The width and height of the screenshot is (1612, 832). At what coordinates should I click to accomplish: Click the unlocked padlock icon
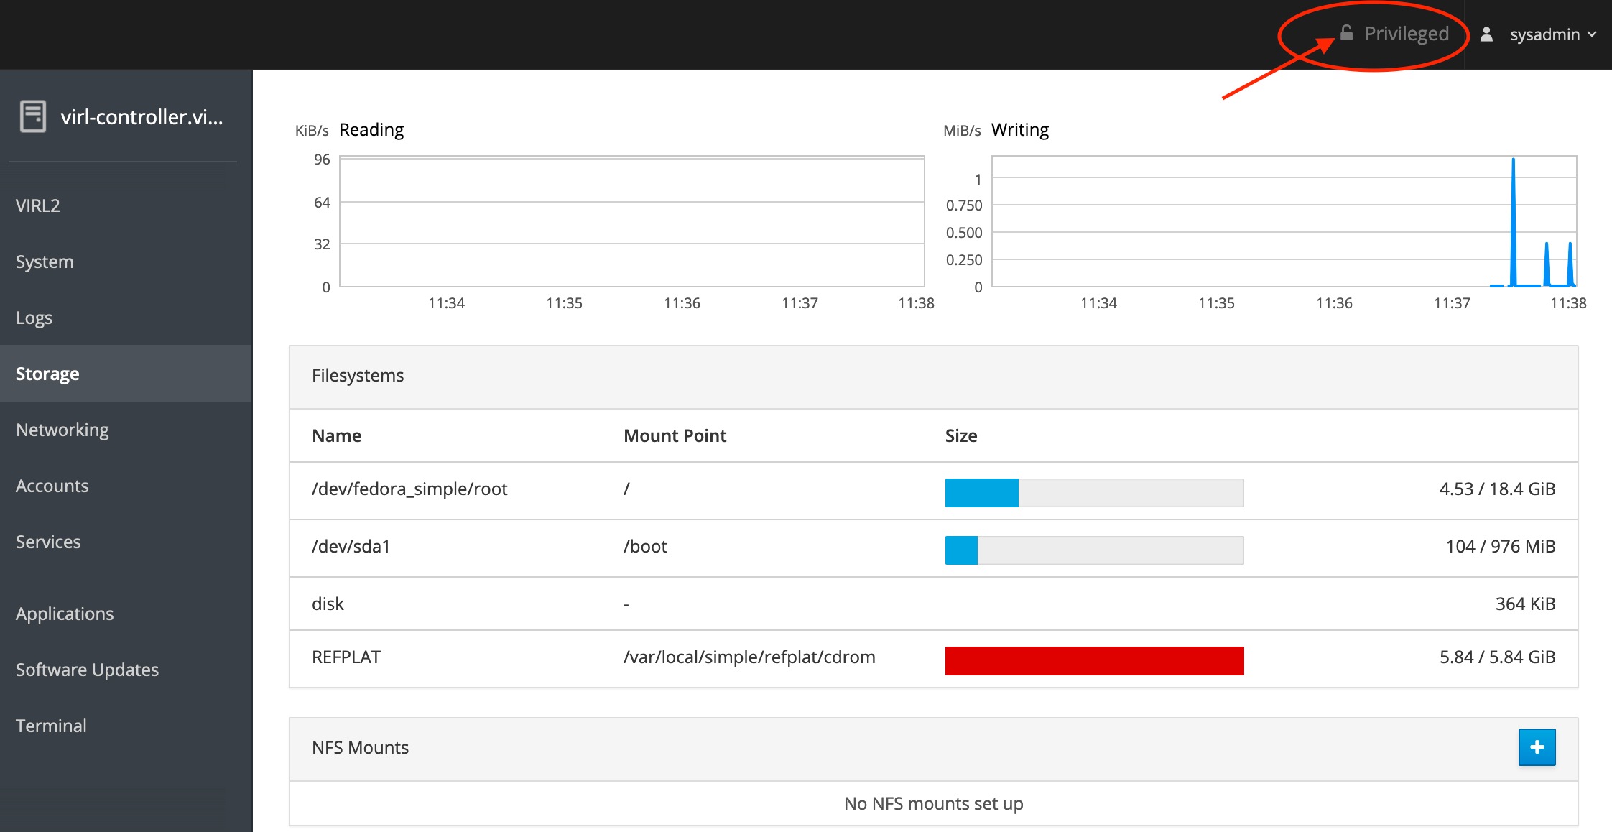[x=1346, y=33]
